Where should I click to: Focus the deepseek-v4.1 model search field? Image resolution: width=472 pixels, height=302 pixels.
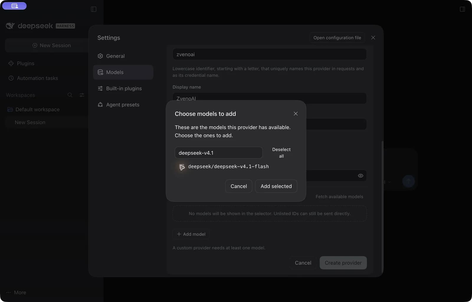(x=219, y=153)
